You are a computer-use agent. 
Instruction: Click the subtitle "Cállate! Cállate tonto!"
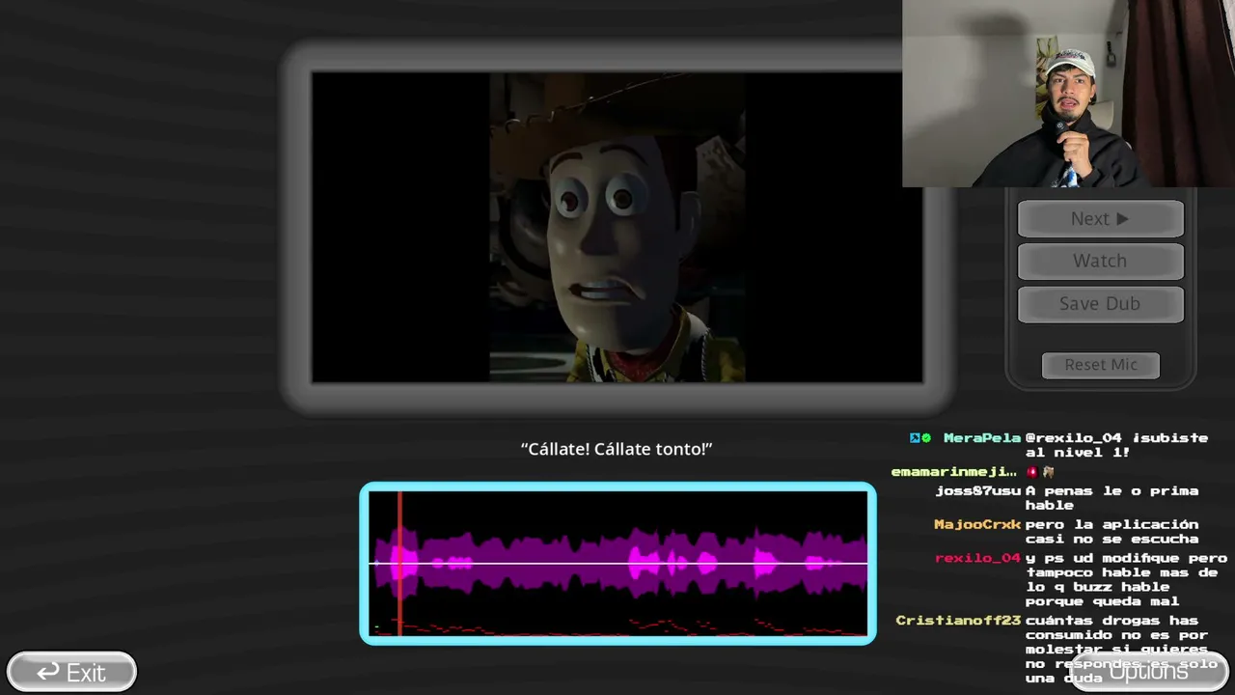[617, 449]
